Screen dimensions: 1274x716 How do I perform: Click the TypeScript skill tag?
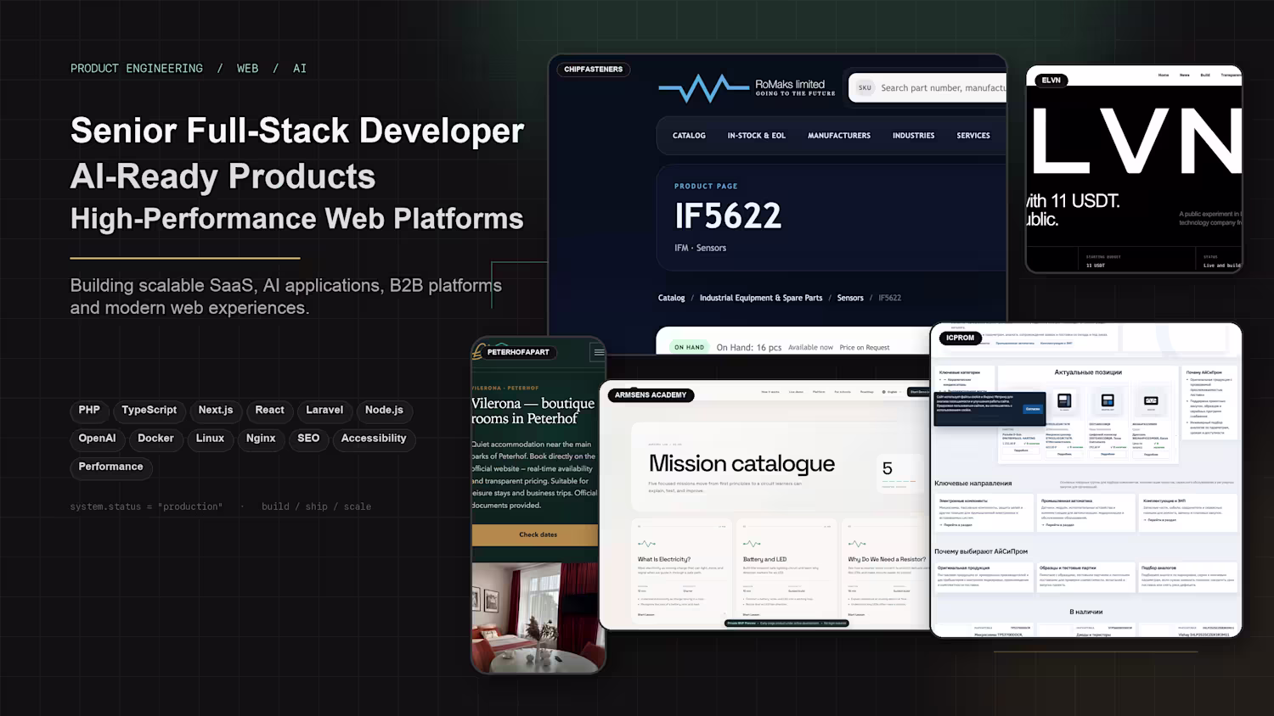click(x=149, y=411)
